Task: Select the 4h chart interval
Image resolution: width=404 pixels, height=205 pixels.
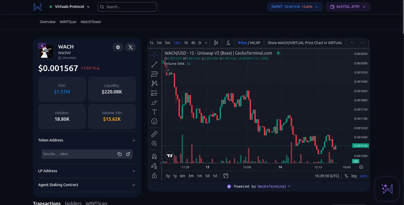Action: point(193,43)
